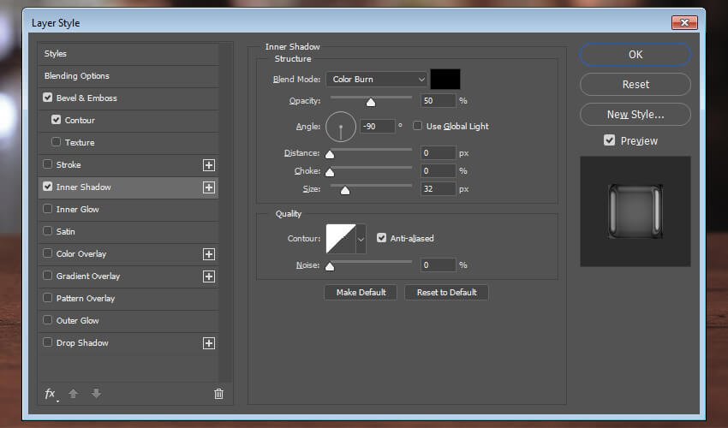The height and width of the screenshot is (428, 728).
Task: Enable the Color Overlay checkbox
Action: tap(47, 253)
